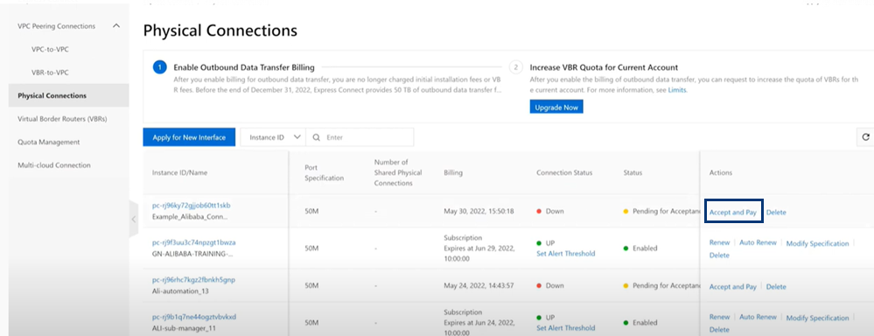
Task: Open VBR-to-VPC in the sidebar
Action: click(x=50, y=73)
